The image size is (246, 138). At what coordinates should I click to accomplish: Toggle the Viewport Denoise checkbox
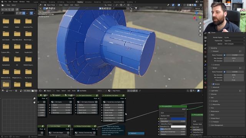tap(213, 65)
